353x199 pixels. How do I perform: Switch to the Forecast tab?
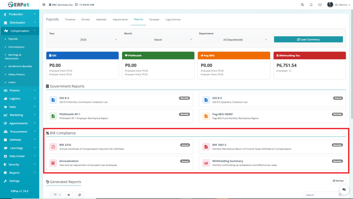pos(154,20)
